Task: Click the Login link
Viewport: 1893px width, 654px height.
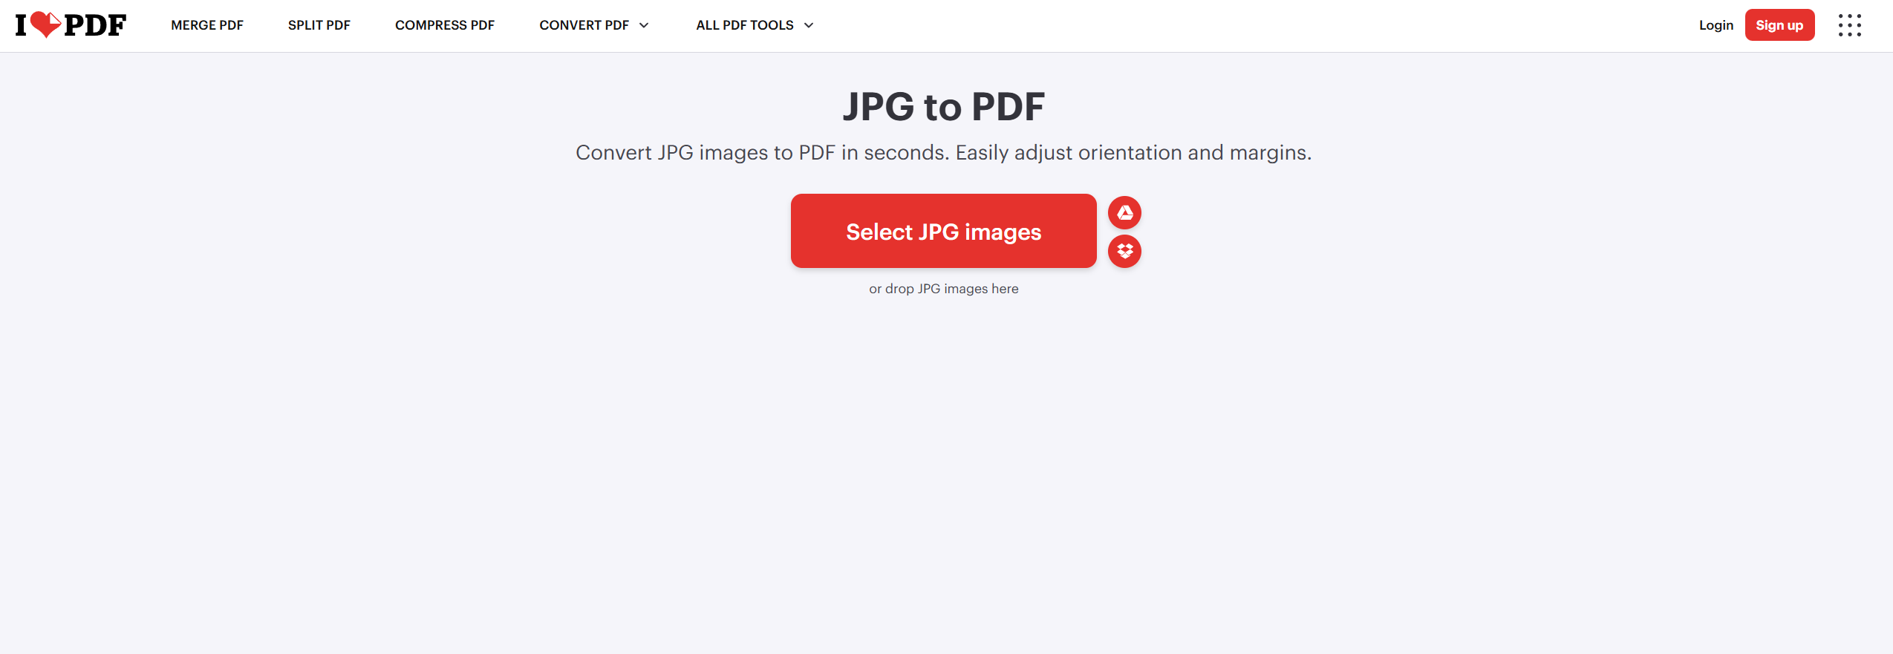Action: coord(1716,25)
